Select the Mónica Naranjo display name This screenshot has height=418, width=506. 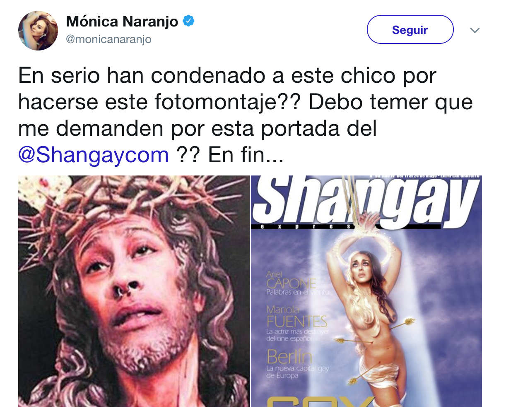click(x=122, y=21)
